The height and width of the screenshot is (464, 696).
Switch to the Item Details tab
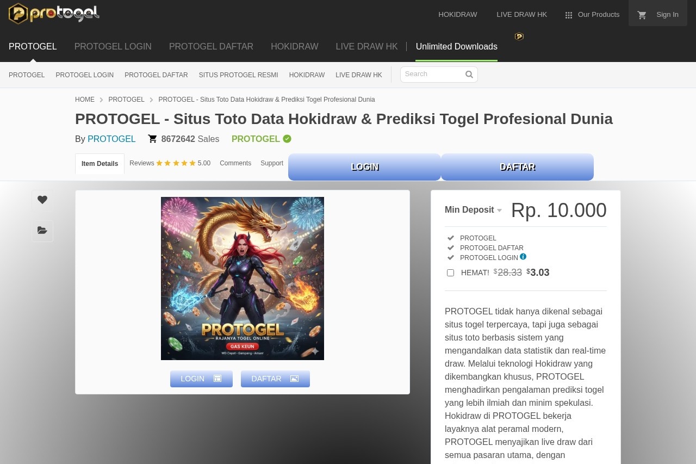100,163
